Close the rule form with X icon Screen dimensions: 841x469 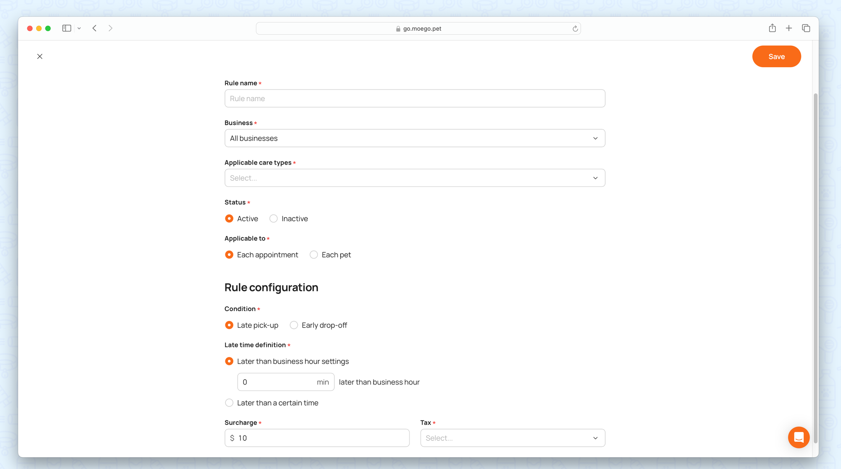(x=40, y=56)
